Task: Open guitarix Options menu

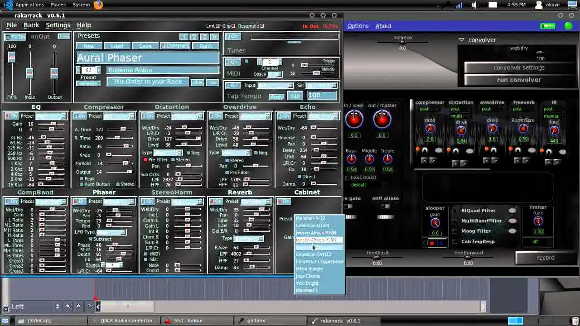Action: tap(358, 26)
